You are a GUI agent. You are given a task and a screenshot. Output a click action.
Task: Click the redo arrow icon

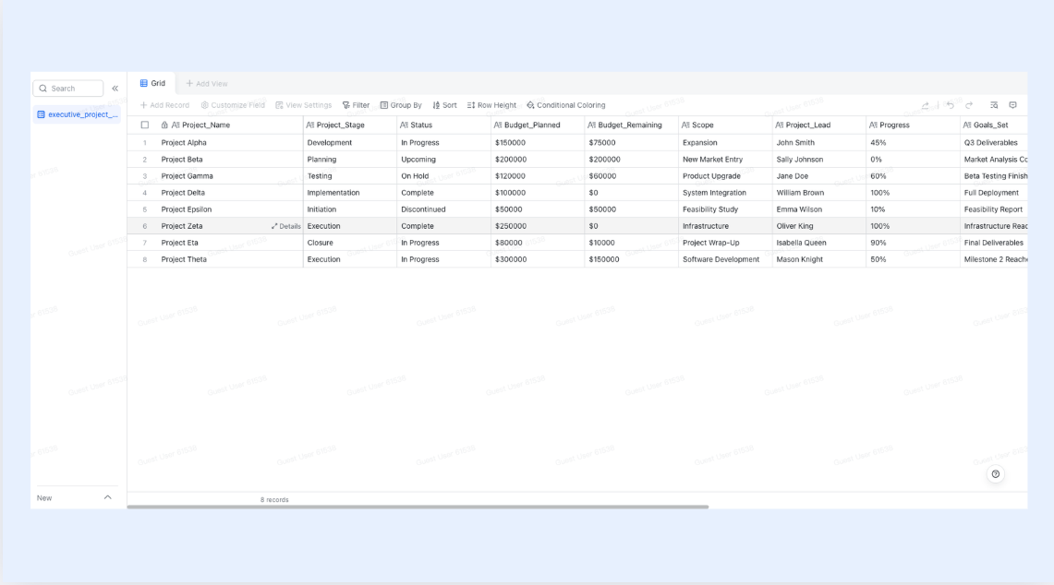[x=969, y=105]
